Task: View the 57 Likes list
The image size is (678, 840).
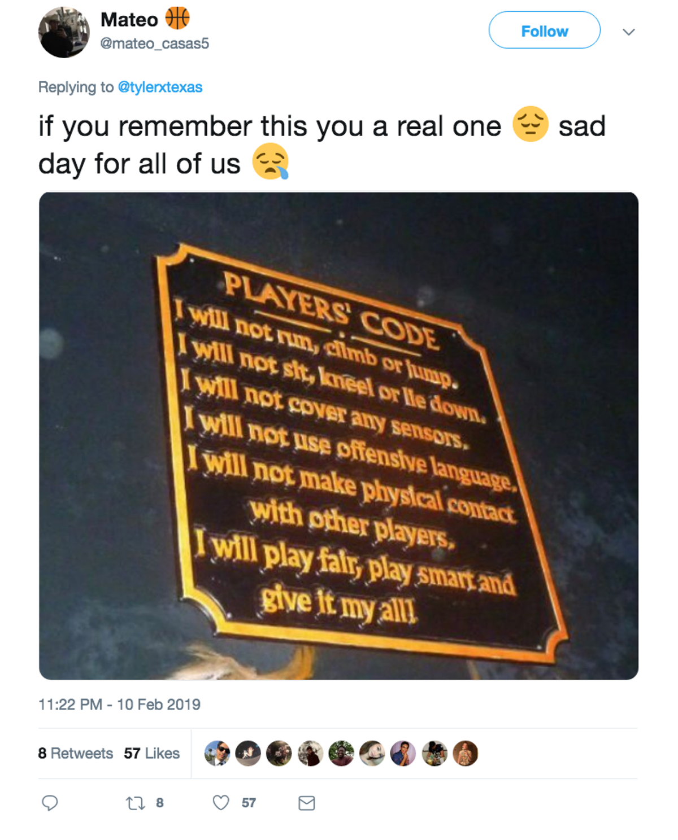Action: coord(152,753)
